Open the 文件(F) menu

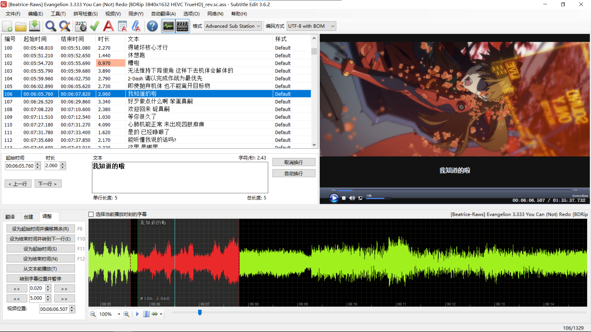pyautogui.click(x=13, y=14)
